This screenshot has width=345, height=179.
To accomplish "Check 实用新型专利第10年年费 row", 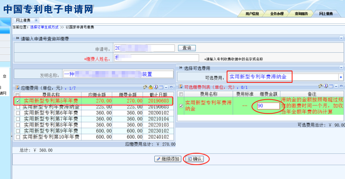I will pyautogui.click(x=18, y=137).
